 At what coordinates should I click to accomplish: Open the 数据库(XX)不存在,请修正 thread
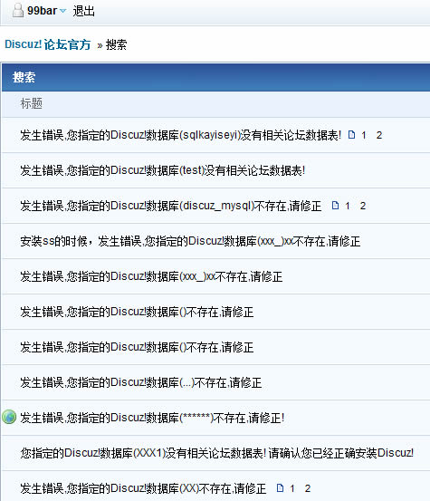pos(143,488)
